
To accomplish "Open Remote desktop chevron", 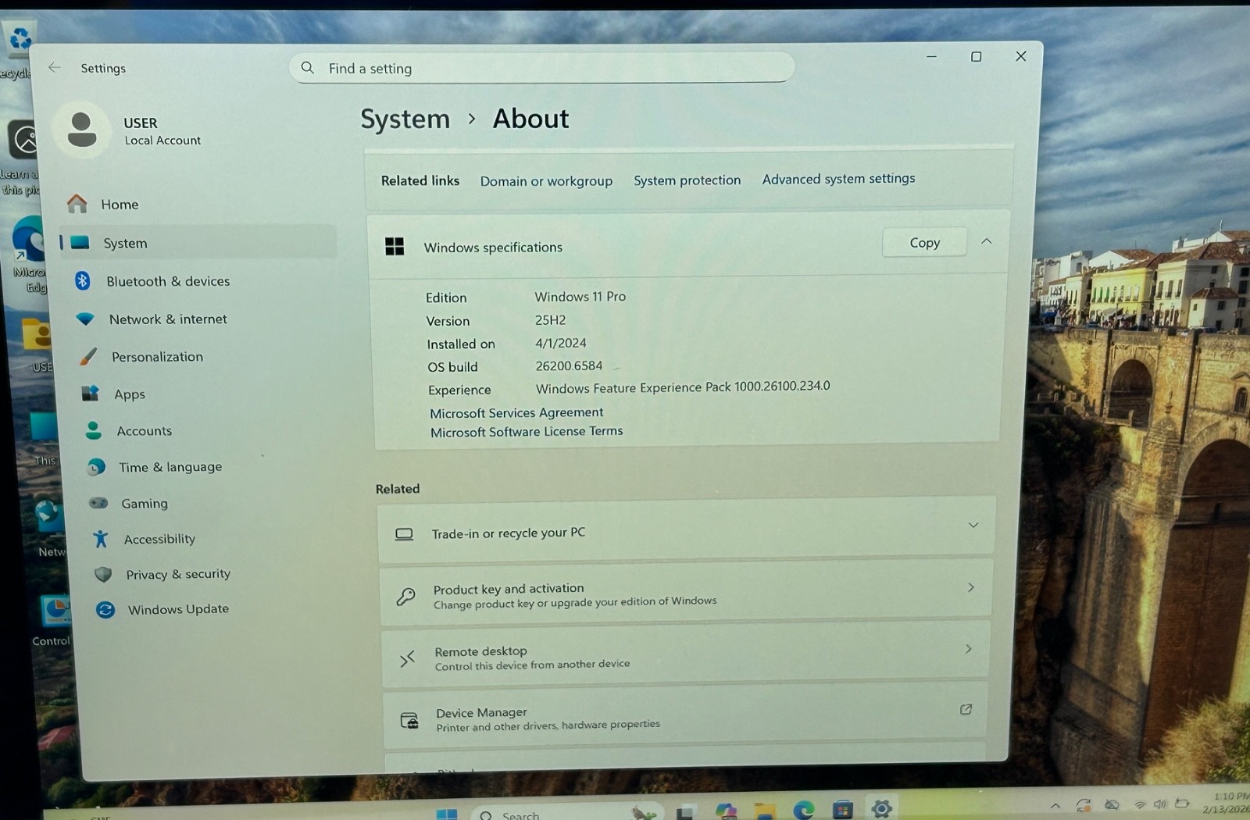I will (x=969, y=649).
